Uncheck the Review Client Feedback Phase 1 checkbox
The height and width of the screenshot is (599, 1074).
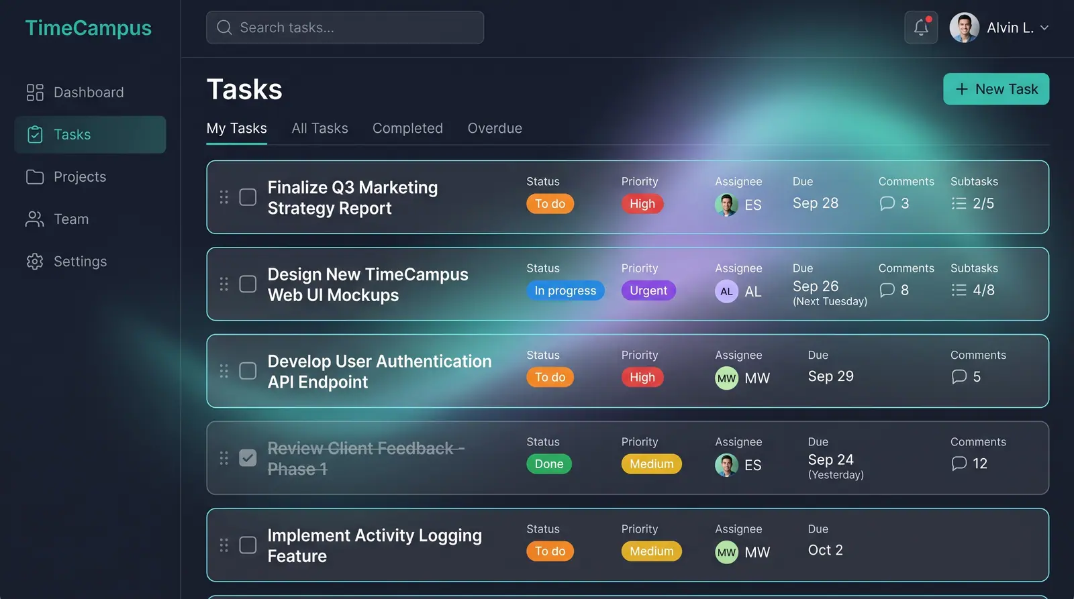click(248, 458)
